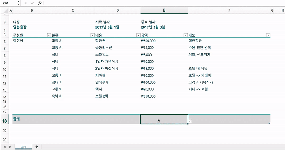This screenshot has height=150, width=285.
Task: Click the ₩12,000 amount cell
Action: (x=147, y=48)
